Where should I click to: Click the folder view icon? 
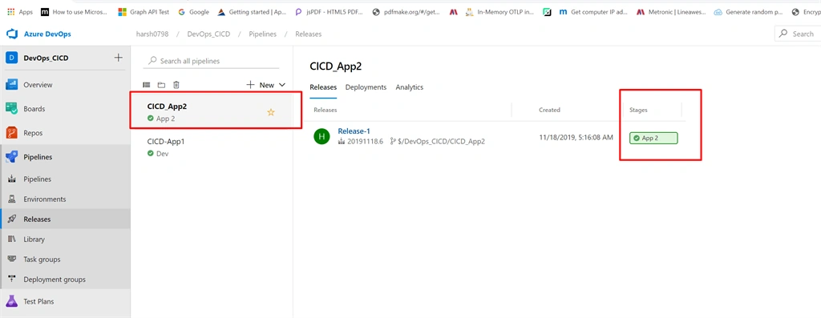coord(161,85)
